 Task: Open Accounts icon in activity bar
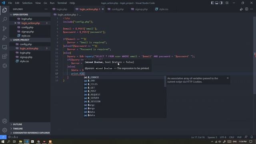tap(4, 121)
